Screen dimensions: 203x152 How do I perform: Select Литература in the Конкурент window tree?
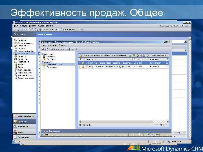50,67
